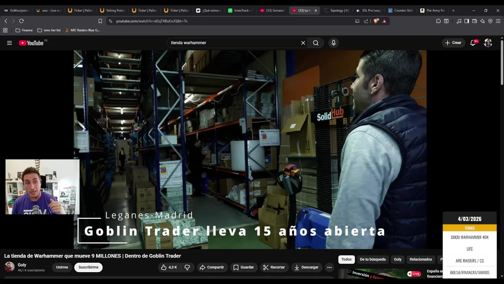Start voice search with the microphone icon
Screen dimensions: 504x284
(x=334, y=43)
